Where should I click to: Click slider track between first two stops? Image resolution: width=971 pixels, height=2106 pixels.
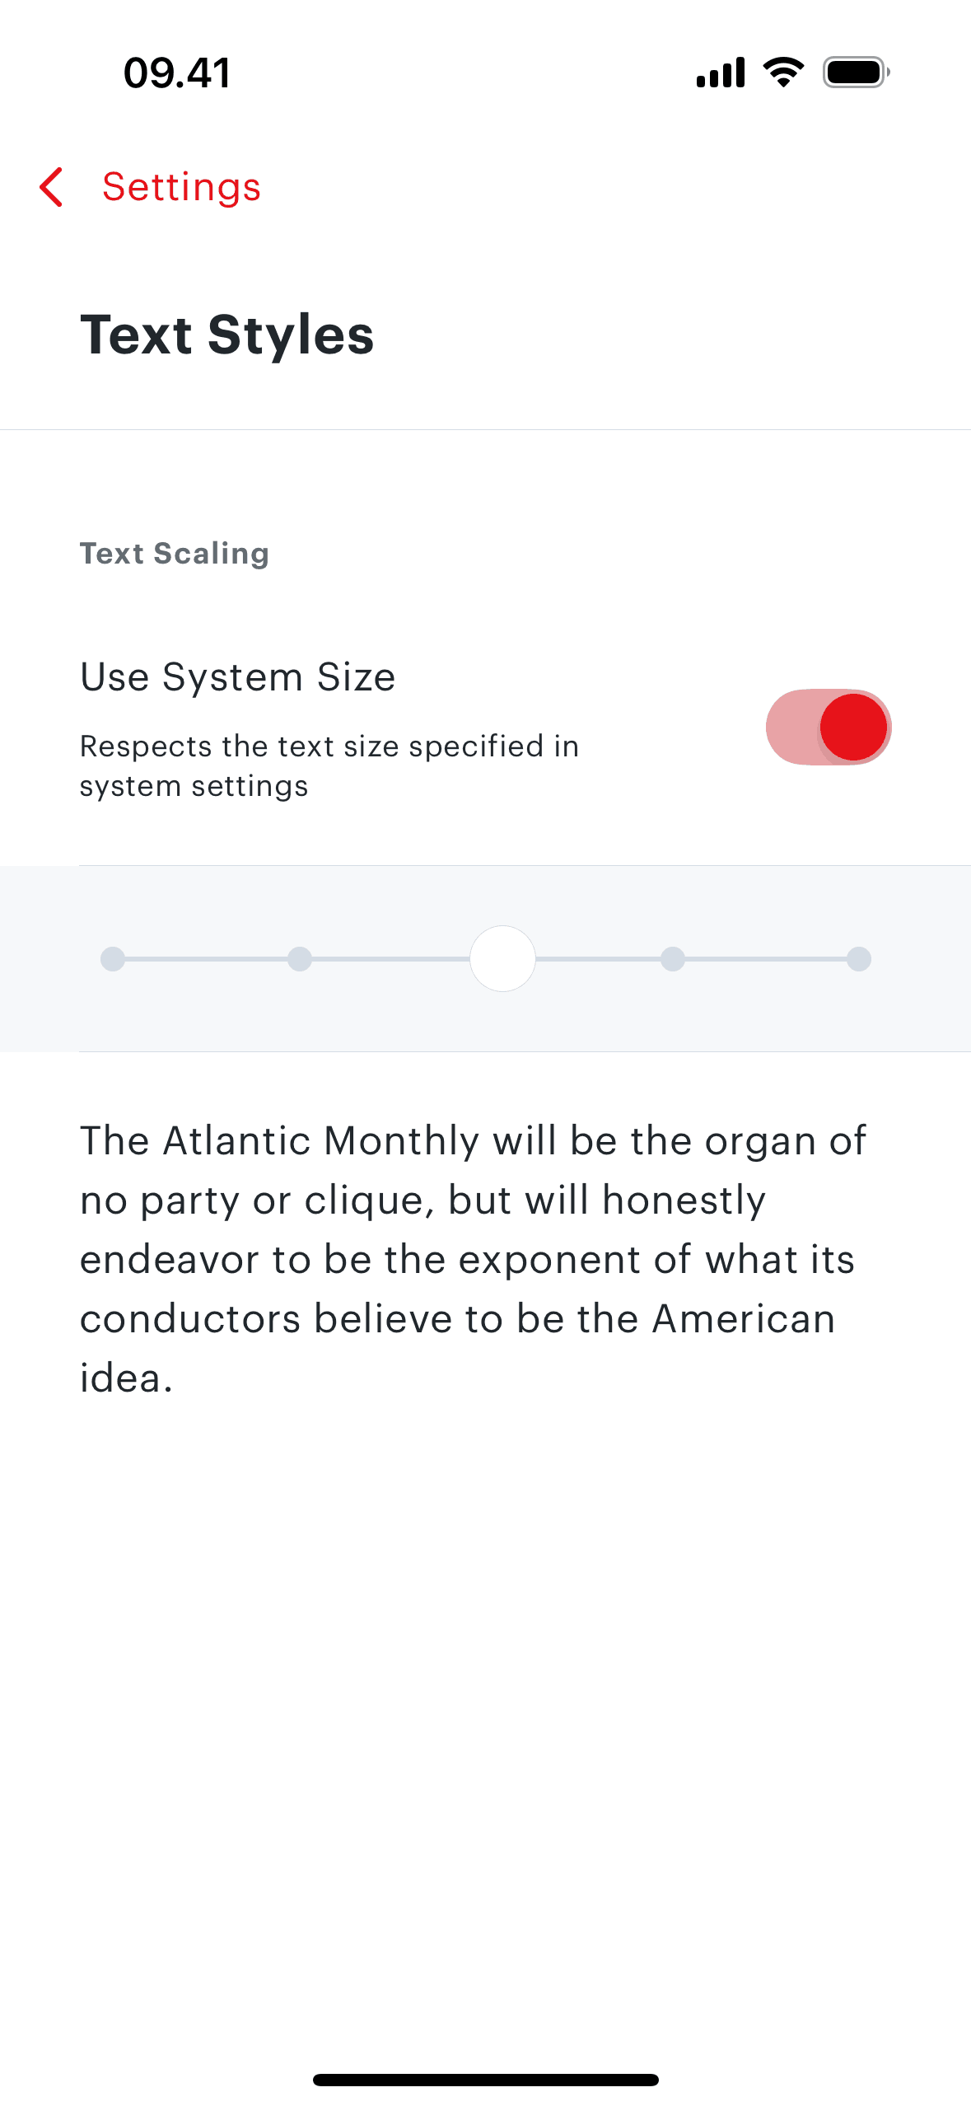(206, 959)
